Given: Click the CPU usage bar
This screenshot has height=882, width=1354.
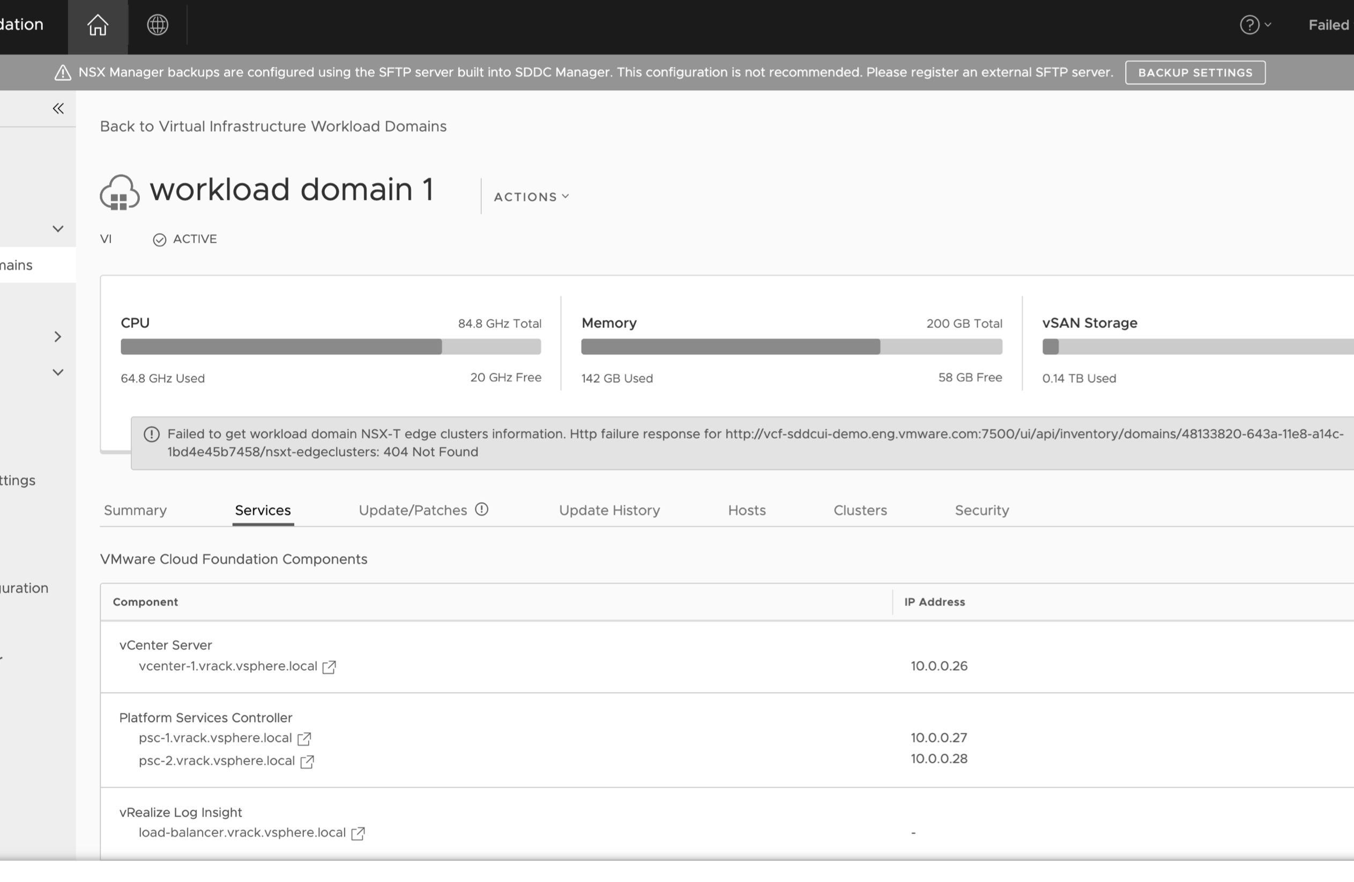Looking at the screenshot, I should 331,347.
